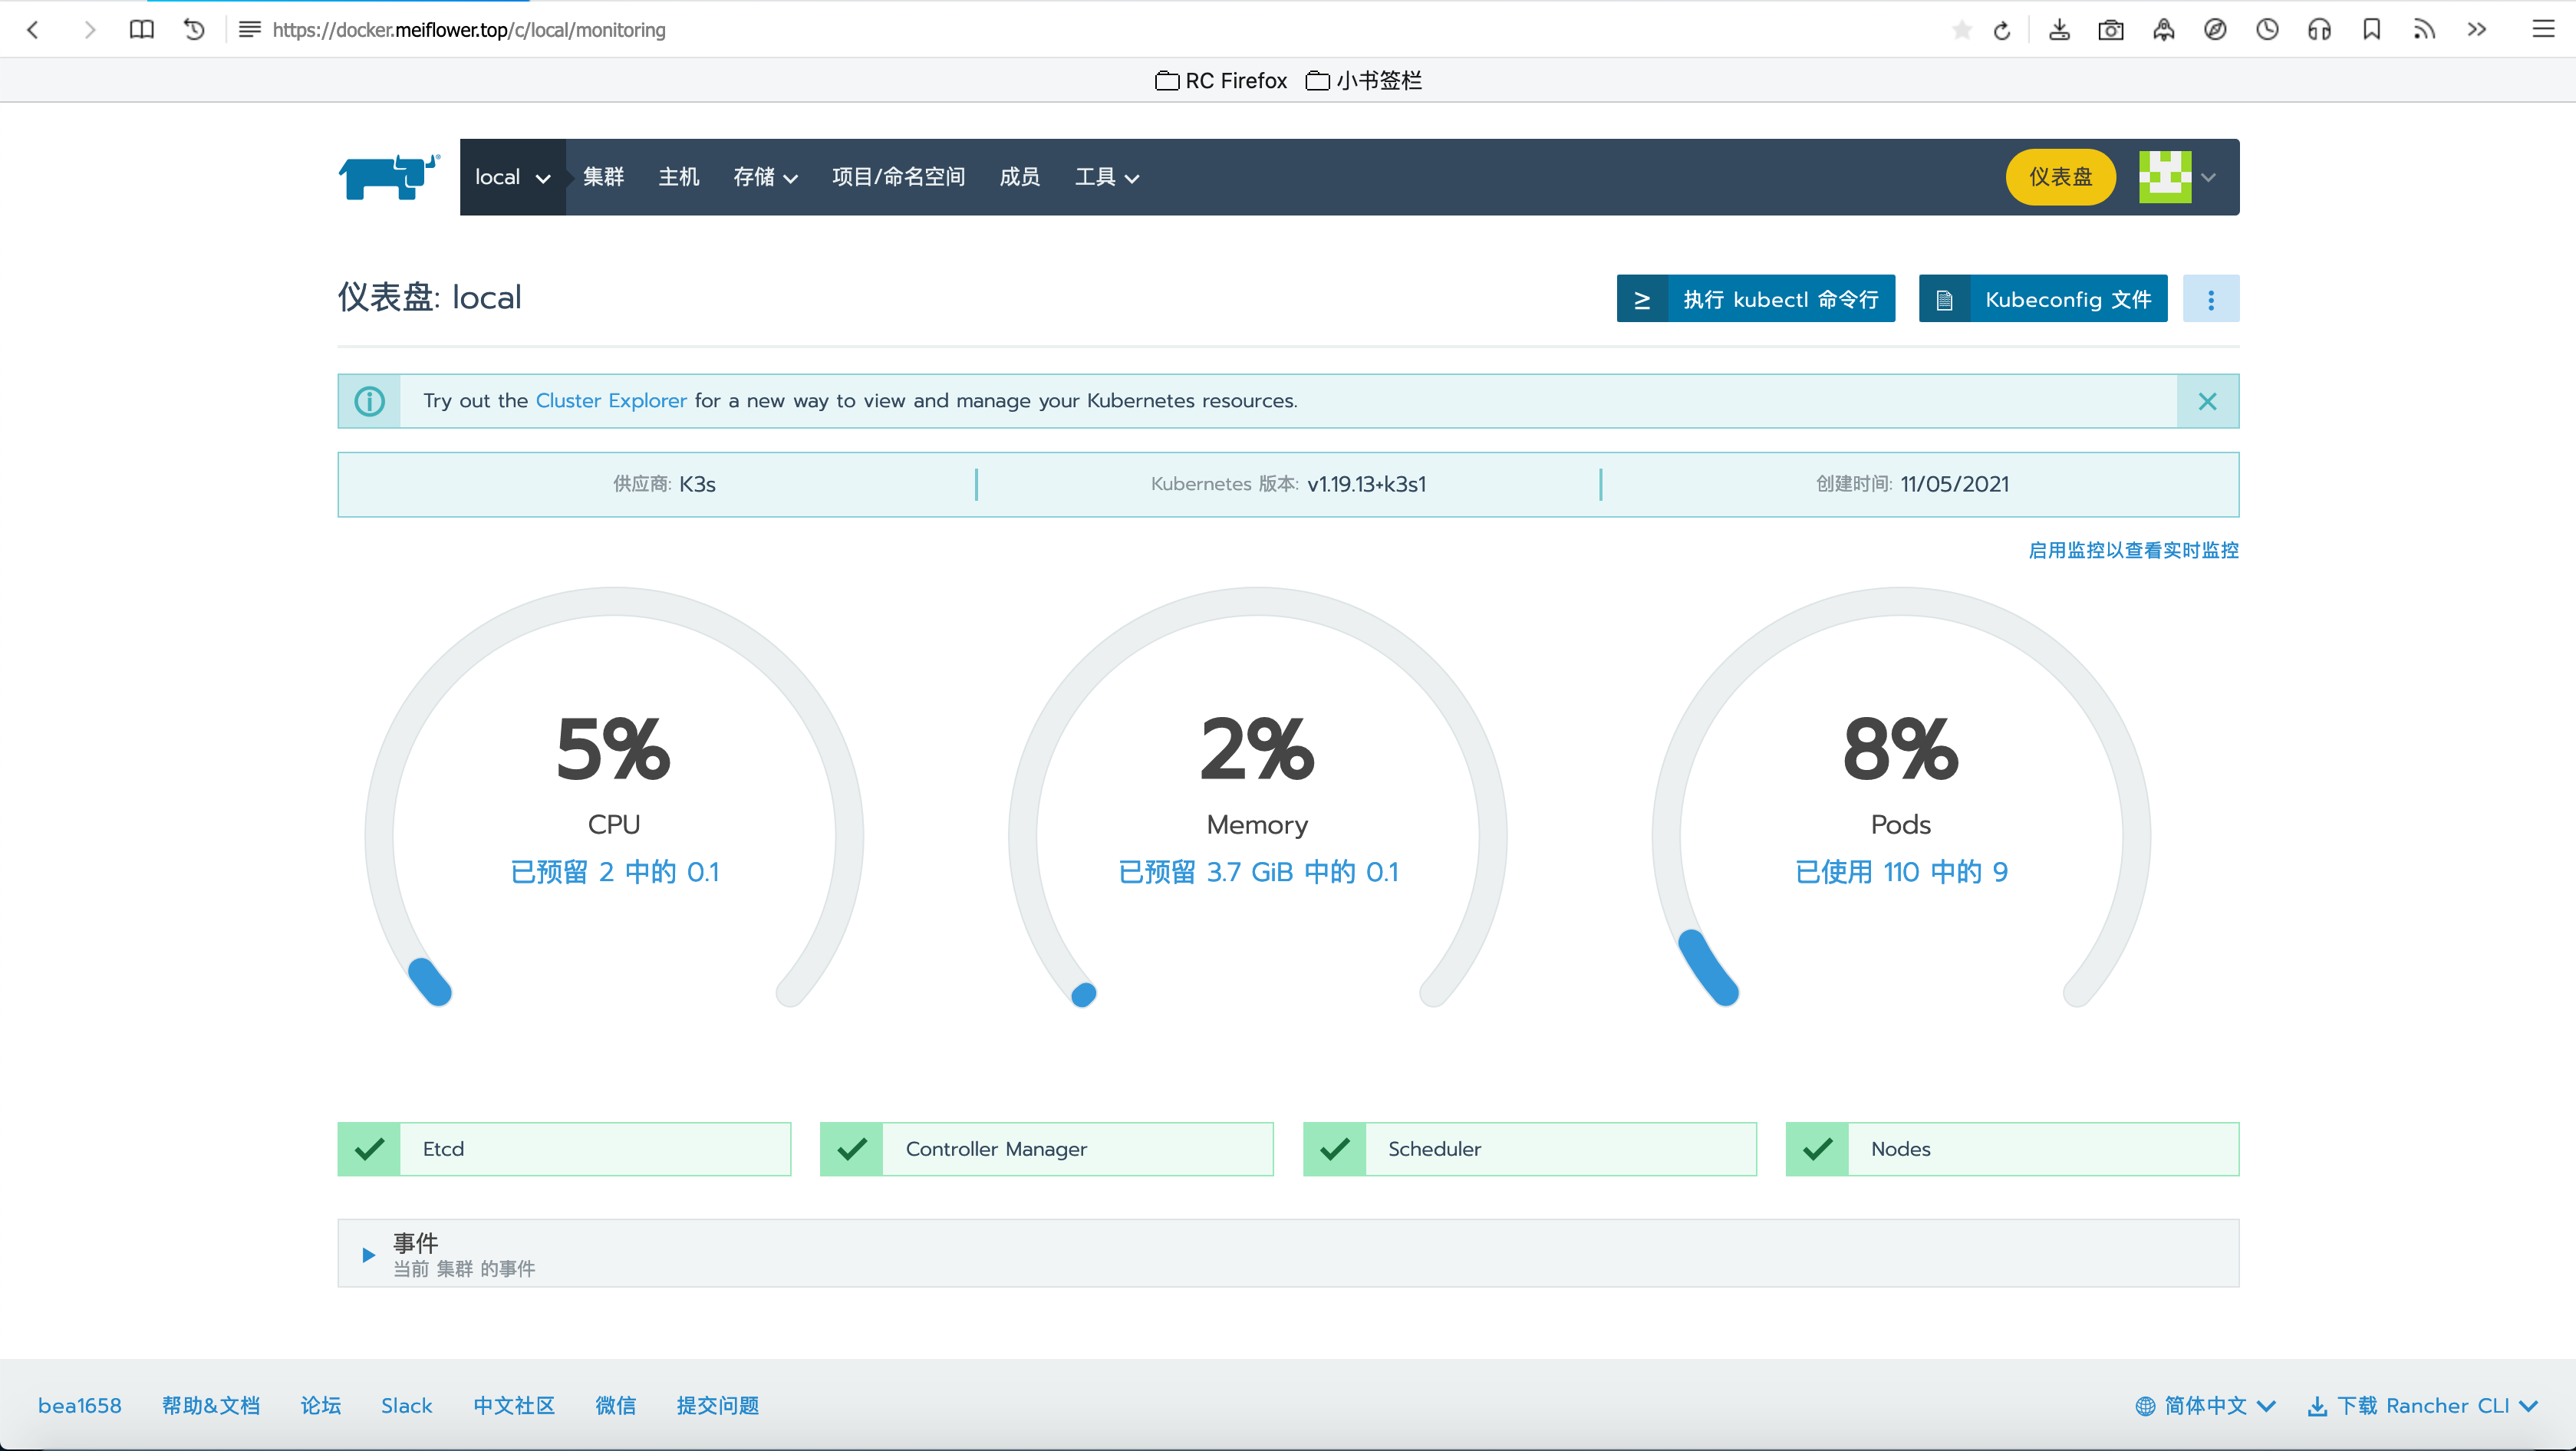Viewport: 2576px width, 1451px height.
Task: Open the 微信 link
Action: pyautogui.click(x=616, y=1405)
